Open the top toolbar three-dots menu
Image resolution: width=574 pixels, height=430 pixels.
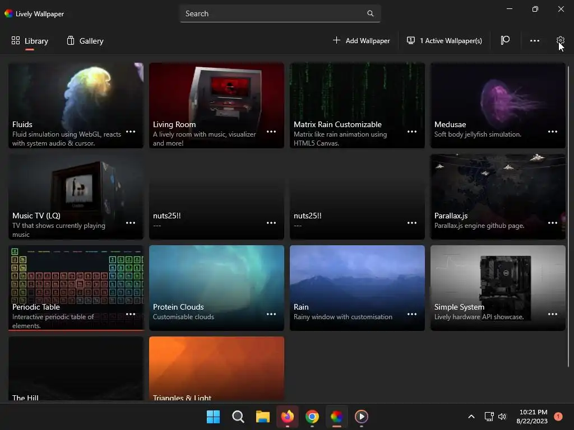[x=534, y=40]
